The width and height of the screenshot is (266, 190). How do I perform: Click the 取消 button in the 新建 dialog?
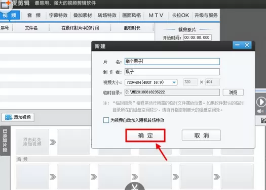click(x=201, y=135)
